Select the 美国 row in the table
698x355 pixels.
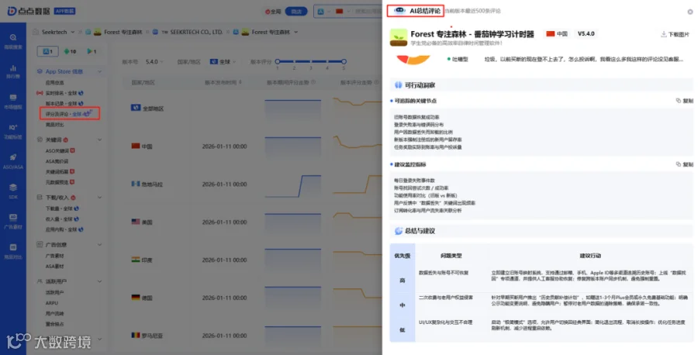click(x=251, y=222)
